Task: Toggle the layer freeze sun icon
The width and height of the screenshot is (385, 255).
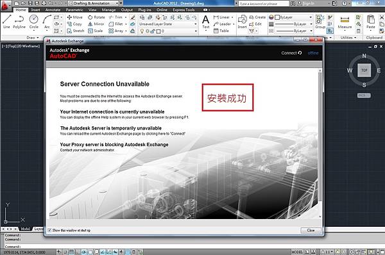Action: [x=148, y=31]
